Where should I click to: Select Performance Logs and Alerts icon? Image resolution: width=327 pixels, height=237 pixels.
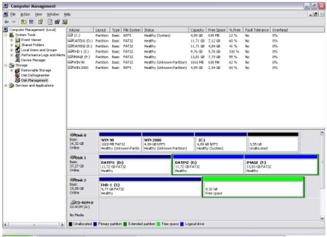point(17,55)
